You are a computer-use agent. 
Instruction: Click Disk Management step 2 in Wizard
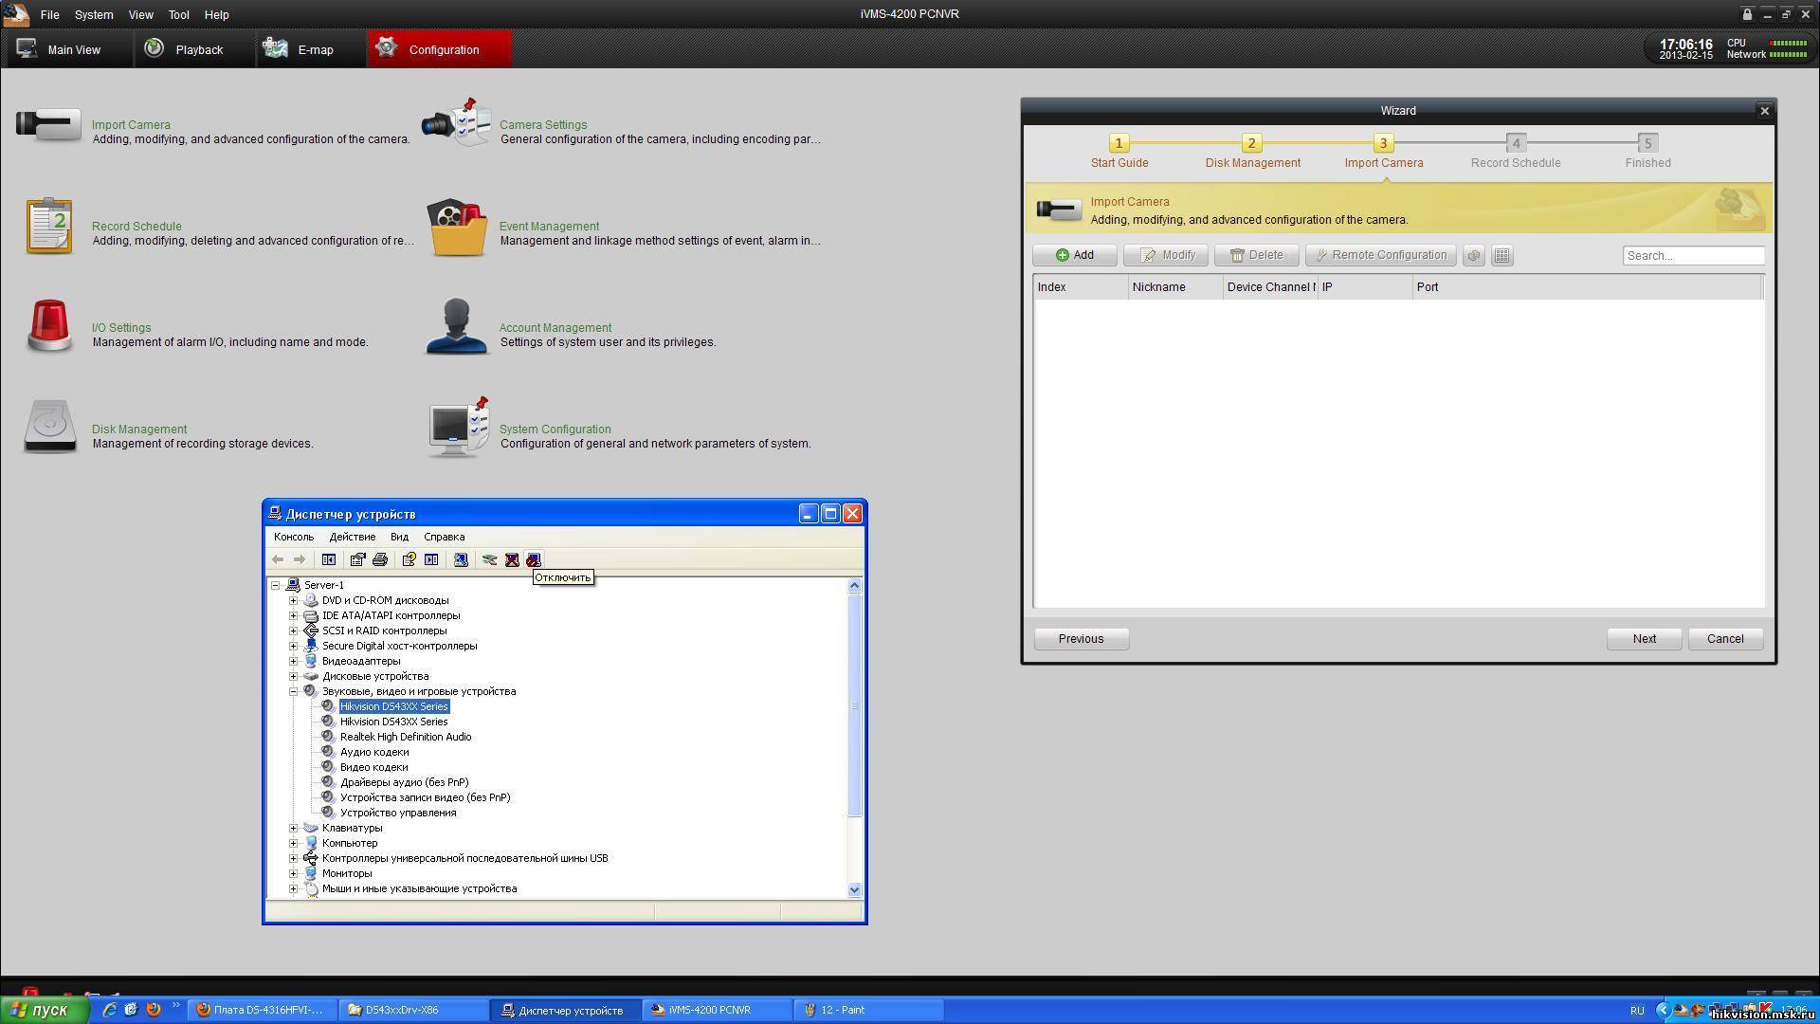[1252, 152]
